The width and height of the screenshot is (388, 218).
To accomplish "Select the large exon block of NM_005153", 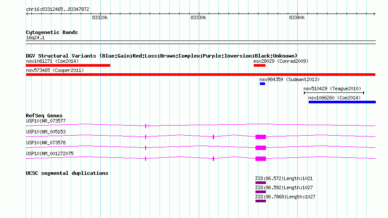I will tap(261, 137).
